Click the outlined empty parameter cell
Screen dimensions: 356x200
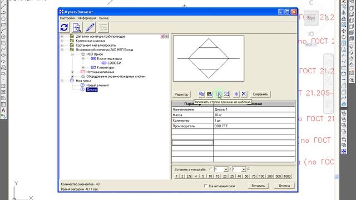click(x=192, y=143)
